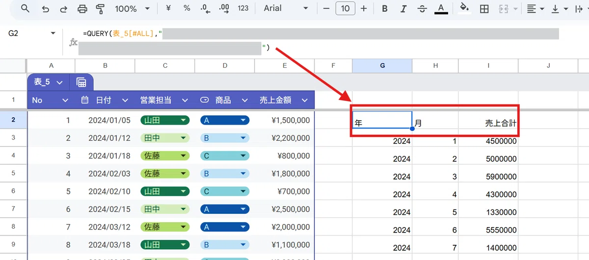
Task: Open the Name box dropdown arrow
Action: pos(53,33)
